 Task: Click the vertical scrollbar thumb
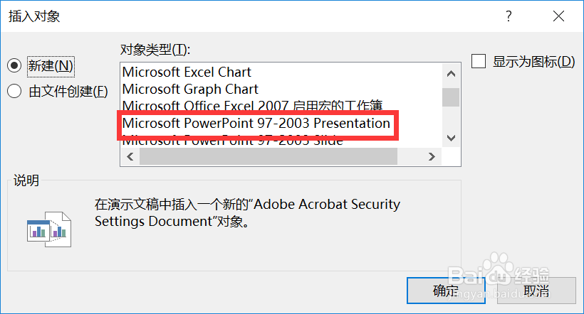451,97
